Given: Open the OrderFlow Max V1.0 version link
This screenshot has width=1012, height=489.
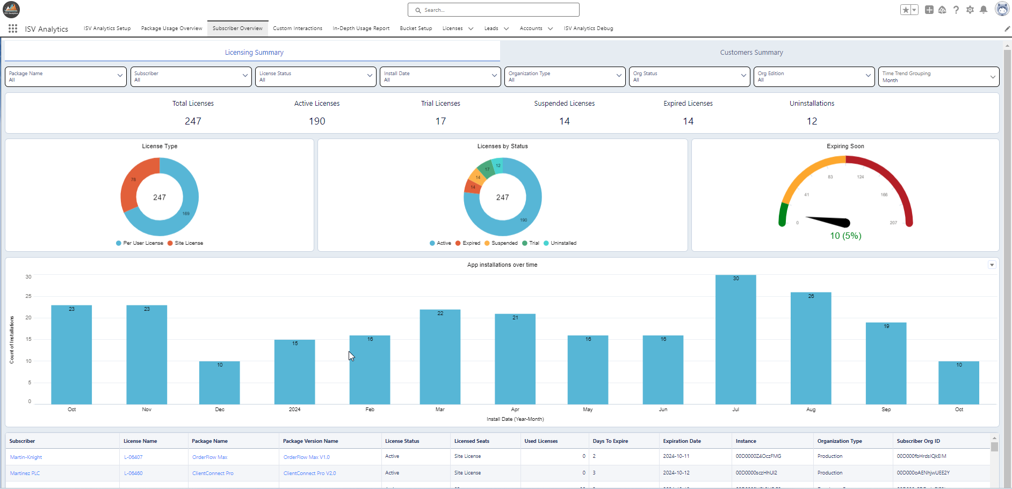Looking at the screenshot, I should tap(307, 457).
